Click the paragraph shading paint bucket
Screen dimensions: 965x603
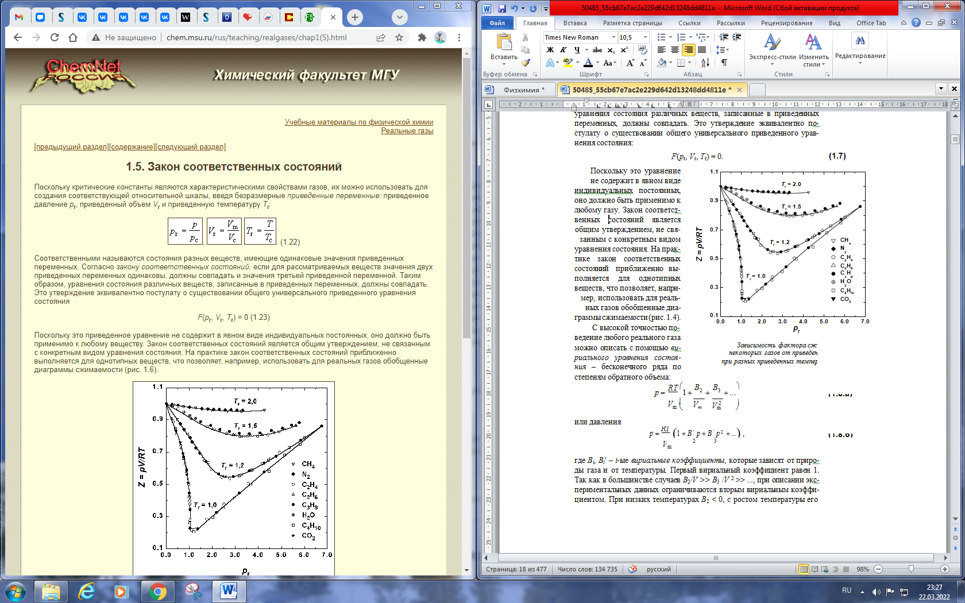[x=662, y=63]
